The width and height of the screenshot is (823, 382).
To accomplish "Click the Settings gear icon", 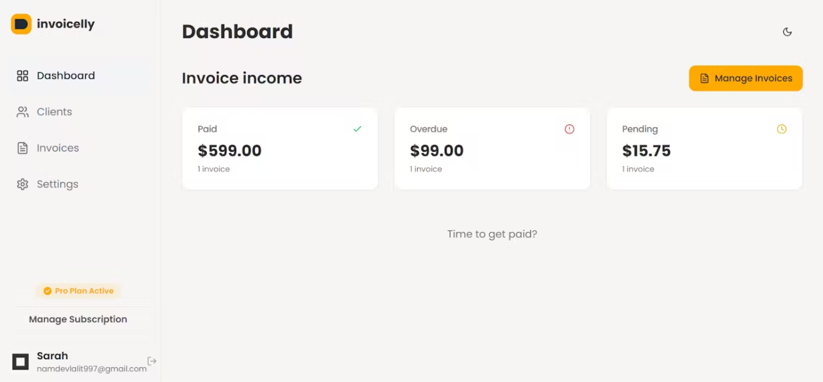I will point(23,184).
